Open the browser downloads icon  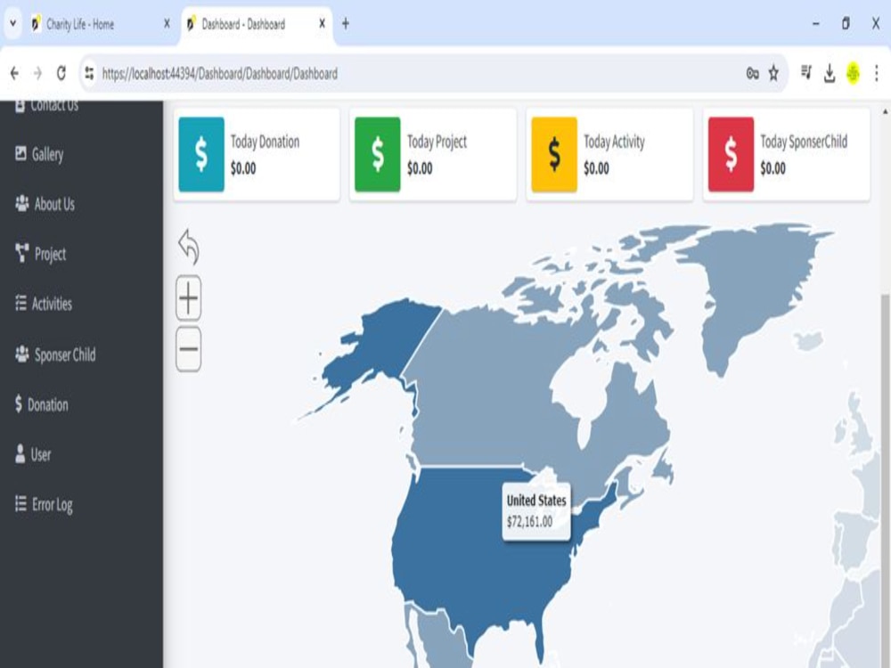830,73
